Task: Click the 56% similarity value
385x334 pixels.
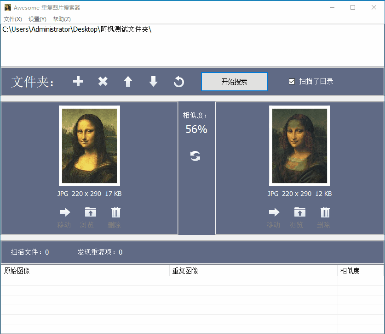Action: (x=196, y=129)
